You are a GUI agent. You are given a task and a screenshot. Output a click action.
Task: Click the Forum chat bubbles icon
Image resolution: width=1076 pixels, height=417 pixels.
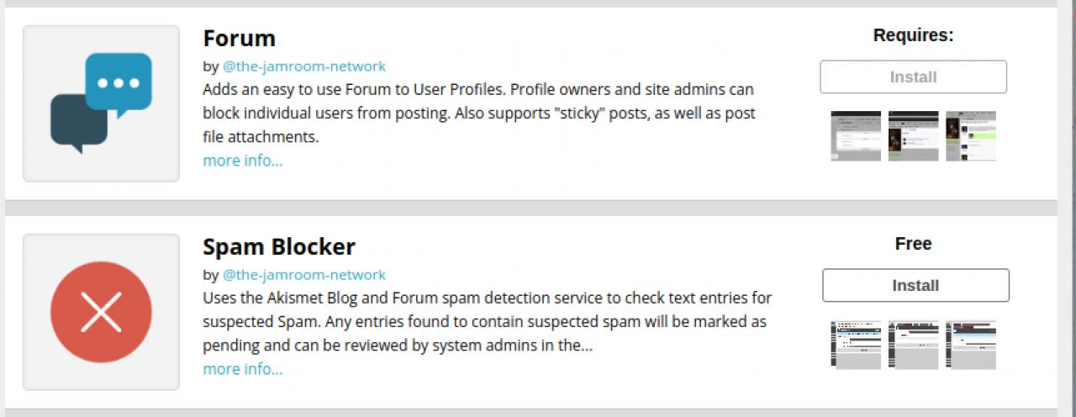point(101,103)
